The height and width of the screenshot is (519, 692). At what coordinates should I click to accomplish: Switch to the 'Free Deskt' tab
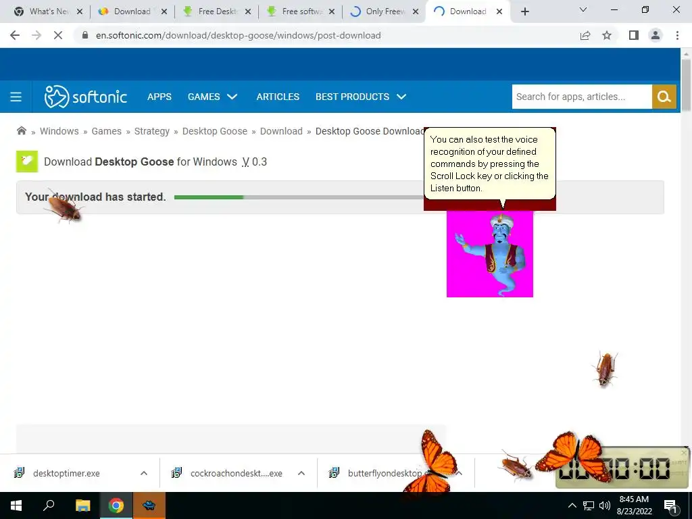(x=217, y=11)
